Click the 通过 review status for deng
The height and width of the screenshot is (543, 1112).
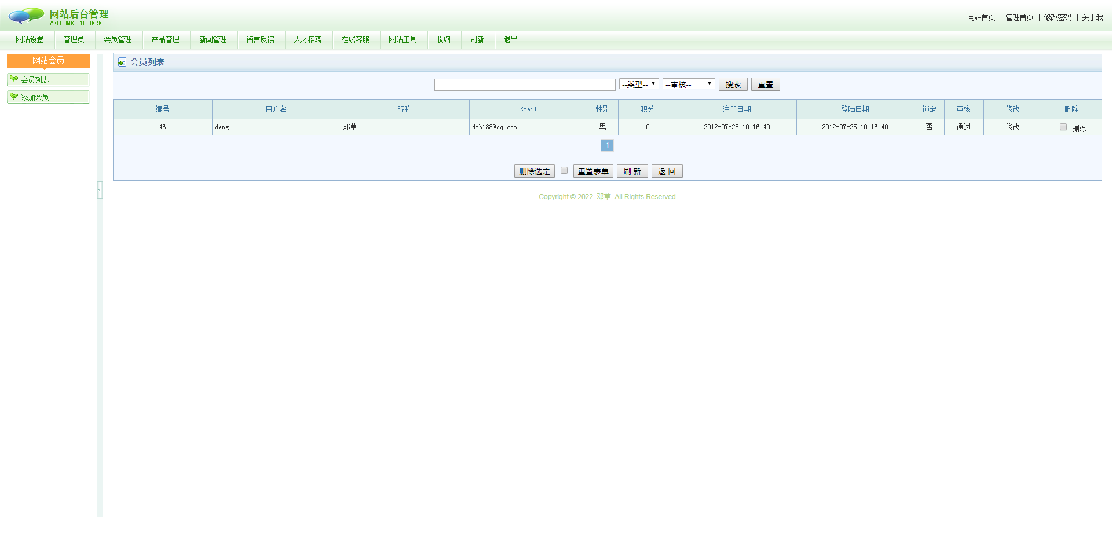pos(964,127)
